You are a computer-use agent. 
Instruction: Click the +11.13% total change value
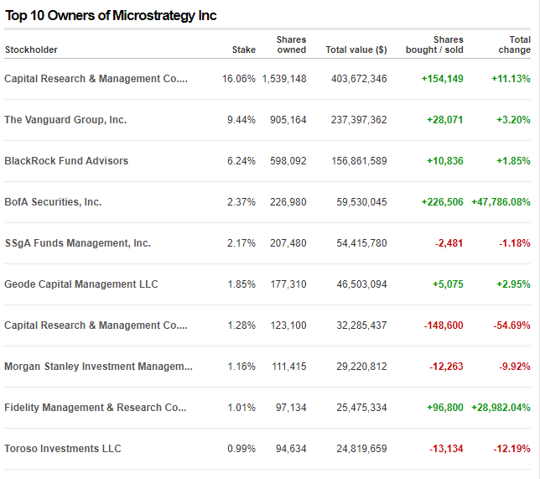(511, 79)
